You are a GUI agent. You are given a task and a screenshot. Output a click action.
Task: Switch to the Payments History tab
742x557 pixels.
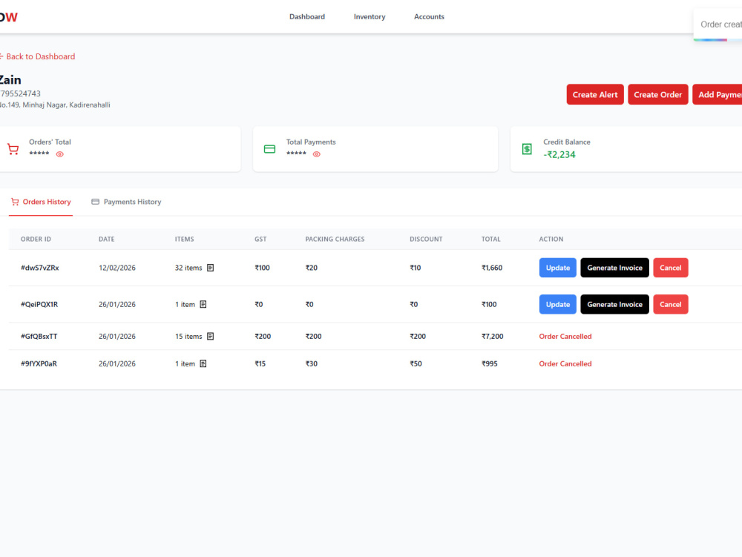click(126, 202)
